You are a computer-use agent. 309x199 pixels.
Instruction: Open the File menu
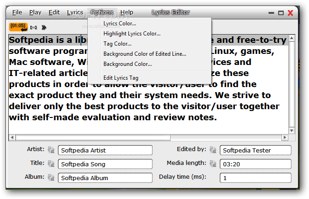pos(17,12)
